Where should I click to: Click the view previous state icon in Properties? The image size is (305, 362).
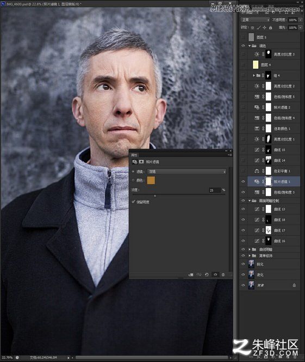click(199, 275)
